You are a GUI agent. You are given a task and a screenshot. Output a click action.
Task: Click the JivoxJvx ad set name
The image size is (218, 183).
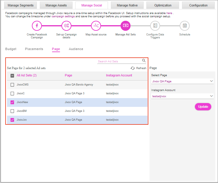pos(22,120)
